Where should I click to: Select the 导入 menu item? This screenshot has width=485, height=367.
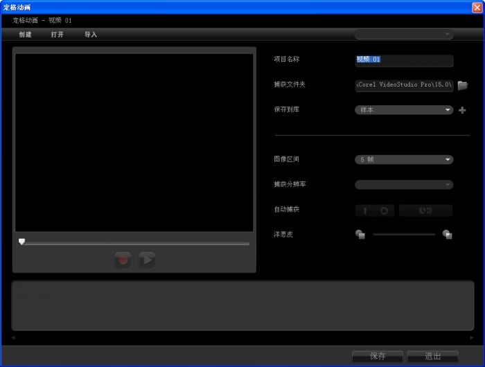91,35
